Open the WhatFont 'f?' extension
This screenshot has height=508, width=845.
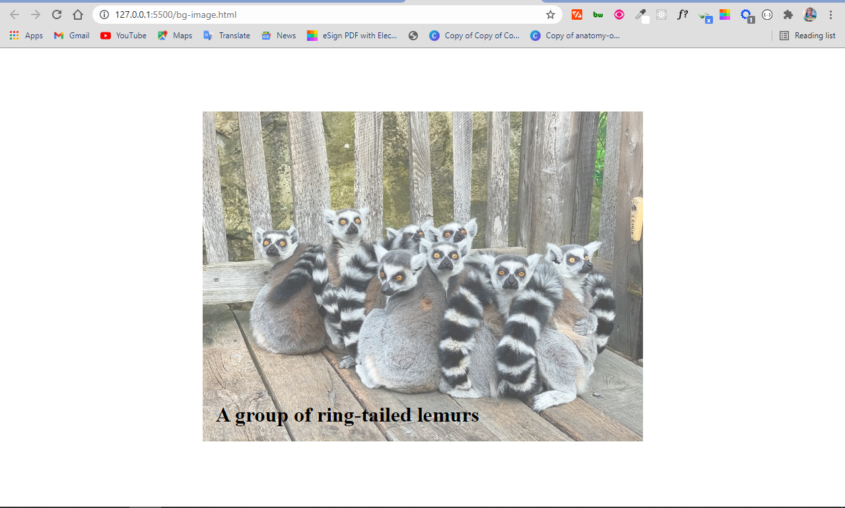click(x=683, y=15)
